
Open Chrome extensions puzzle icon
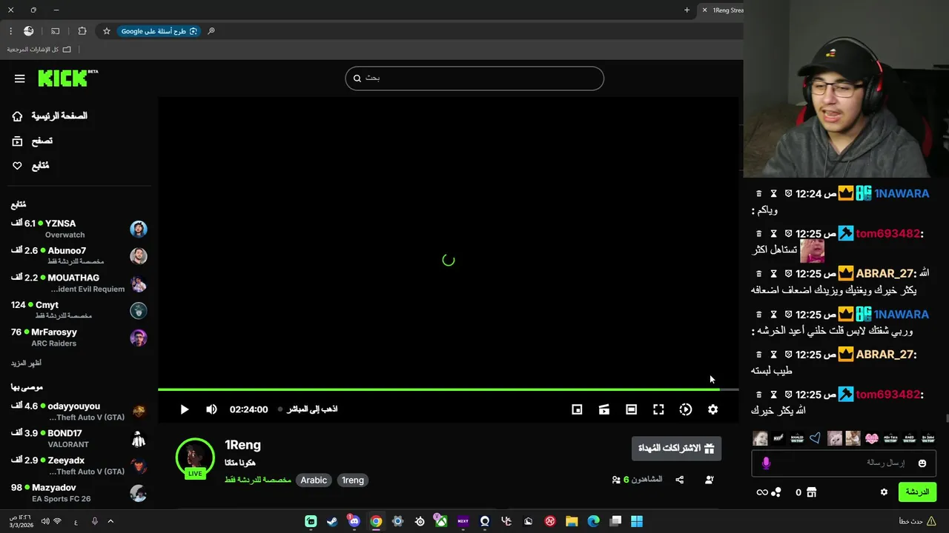pos(82,31)
